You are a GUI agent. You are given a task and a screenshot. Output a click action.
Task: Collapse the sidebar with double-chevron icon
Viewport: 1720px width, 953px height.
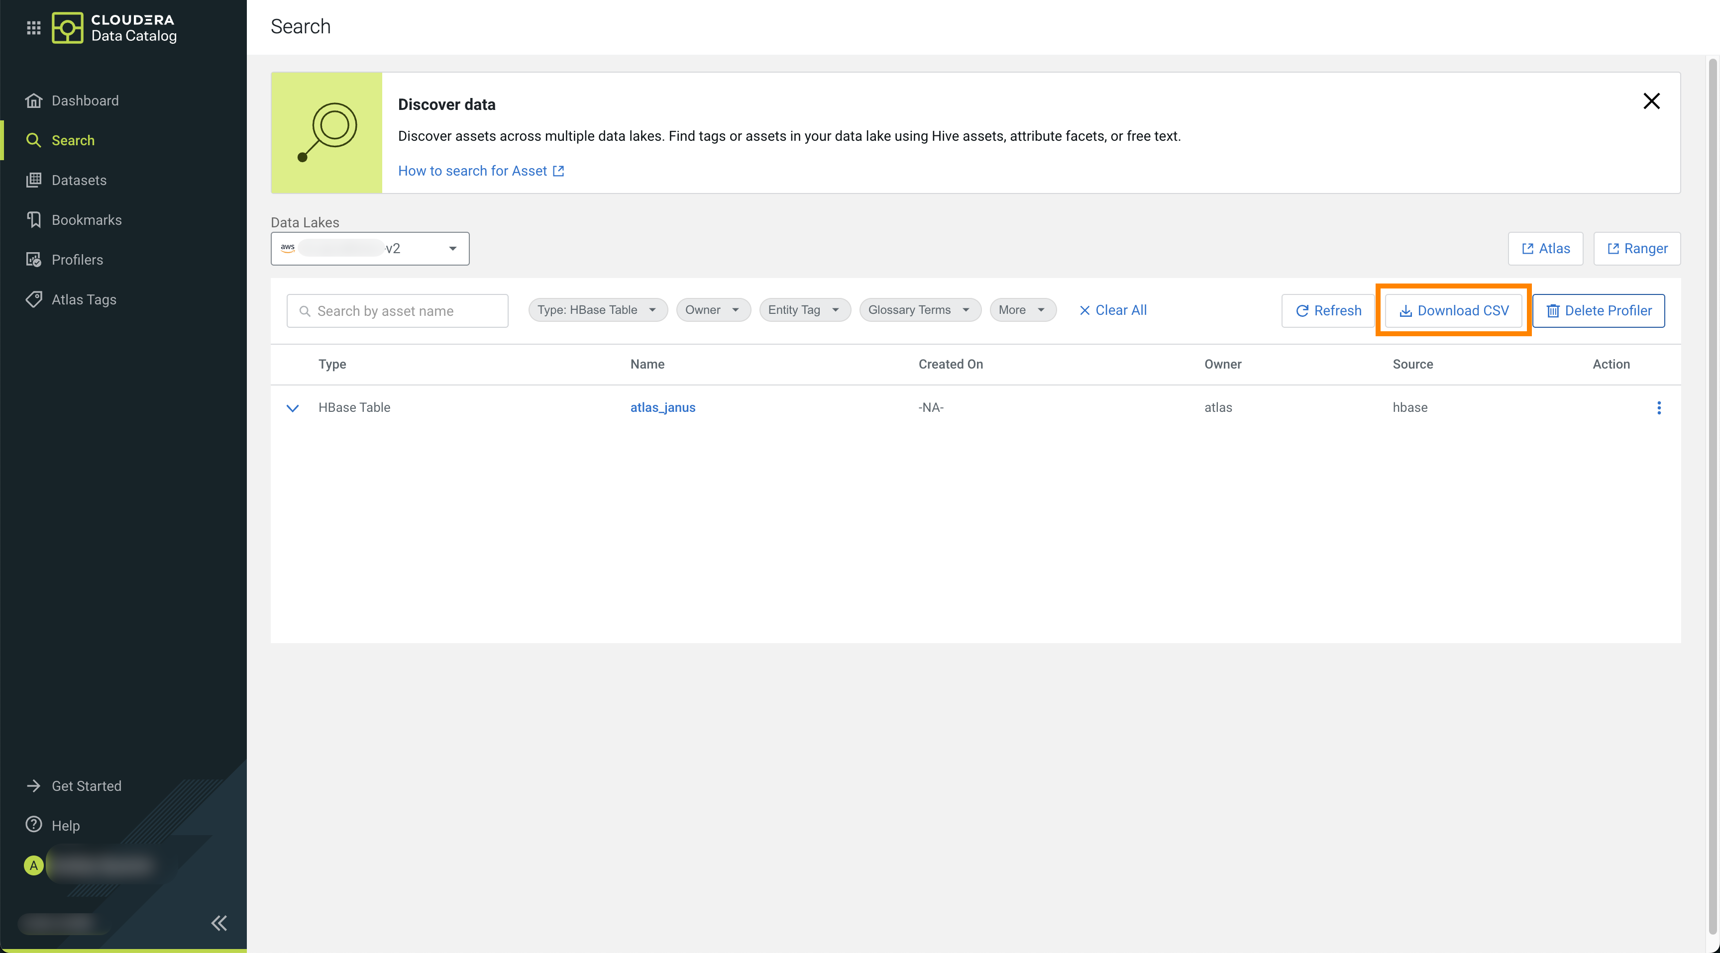tap(219, 923)
